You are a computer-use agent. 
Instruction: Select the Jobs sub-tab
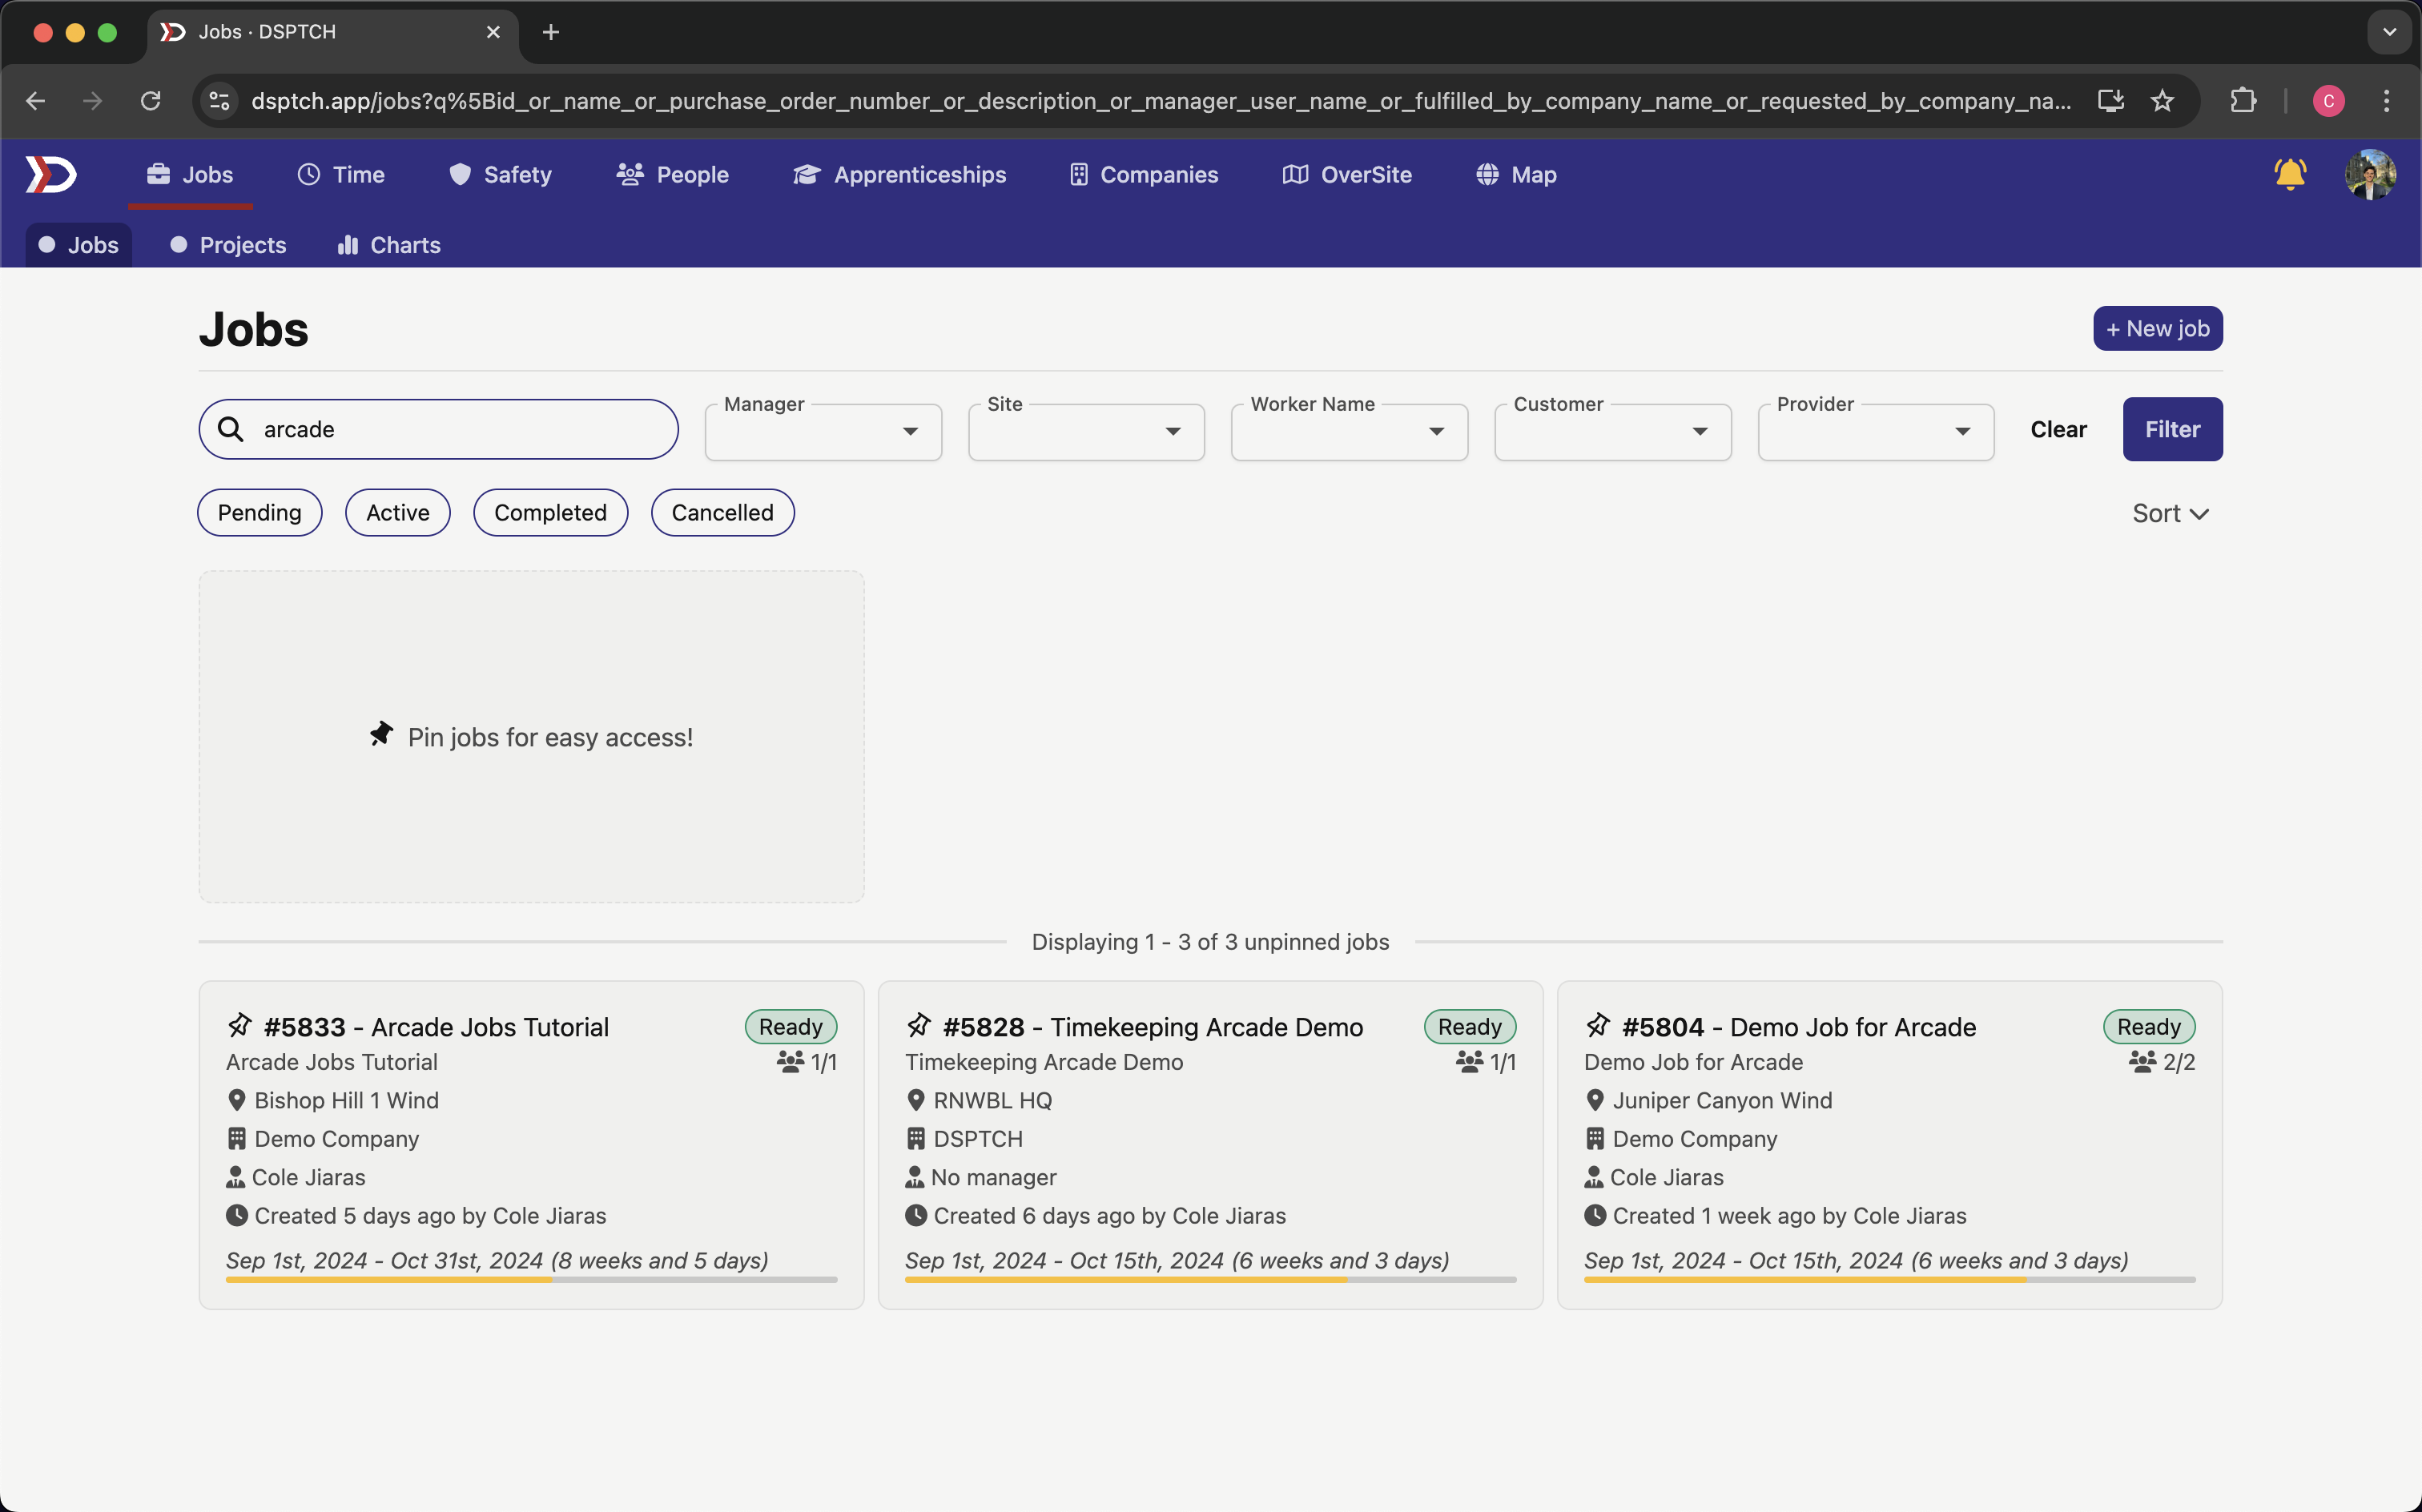[78, 245]
